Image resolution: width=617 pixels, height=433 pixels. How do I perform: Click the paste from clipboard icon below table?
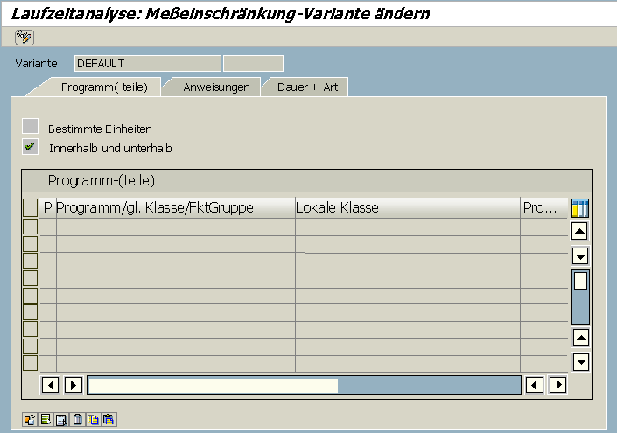point(109,419)
